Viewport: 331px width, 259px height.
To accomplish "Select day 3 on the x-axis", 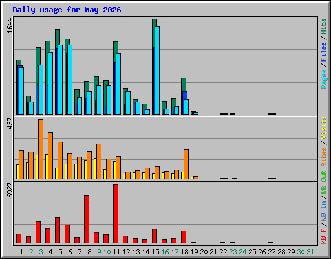I will pos(41,252).
